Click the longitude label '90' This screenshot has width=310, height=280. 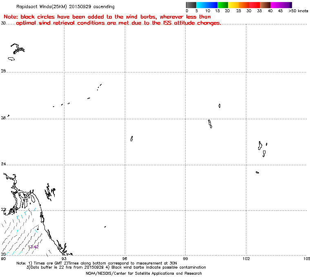pyautogui.click(x=3, y=258)
